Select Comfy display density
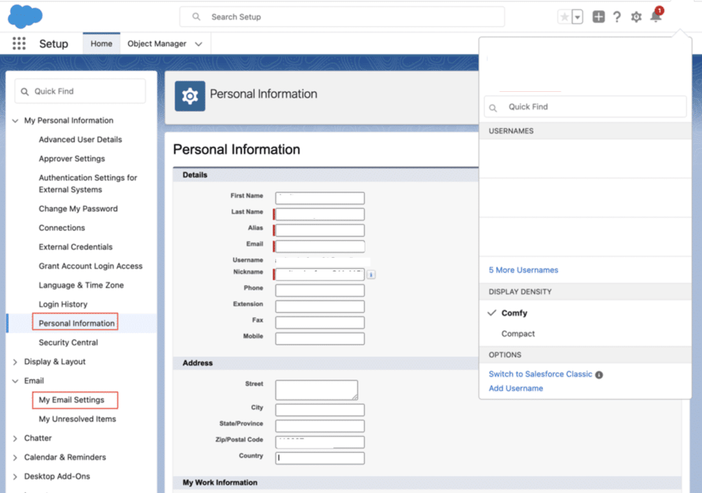 pos(514,313)
